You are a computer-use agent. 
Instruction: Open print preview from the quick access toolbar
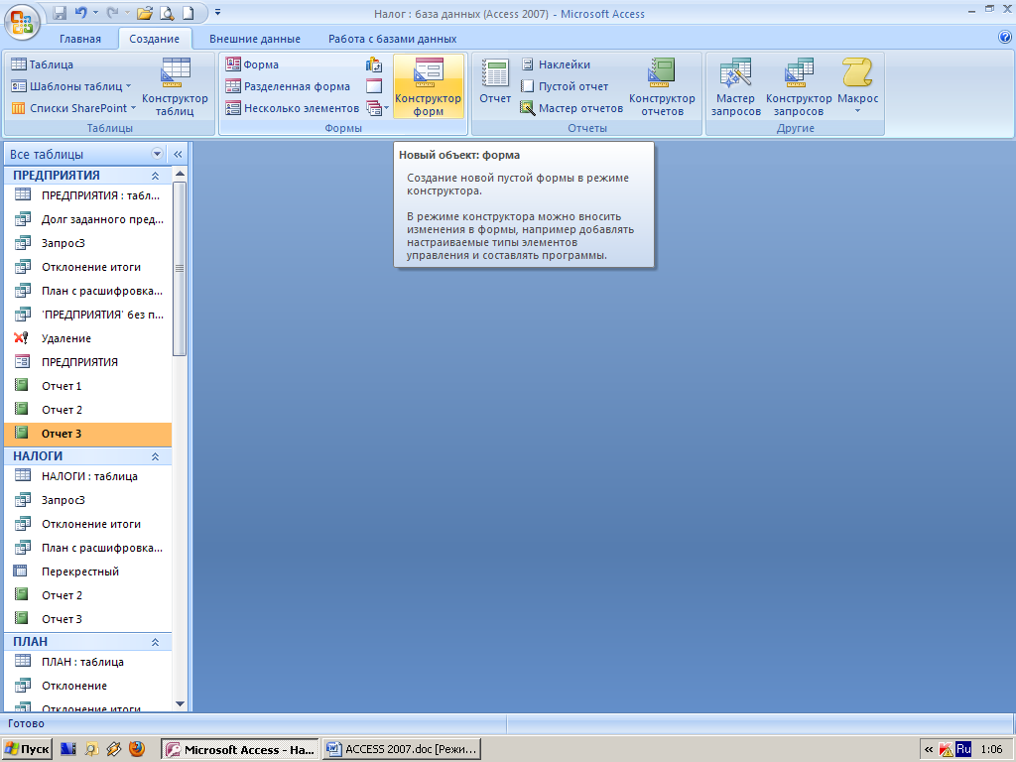[167, 12]
